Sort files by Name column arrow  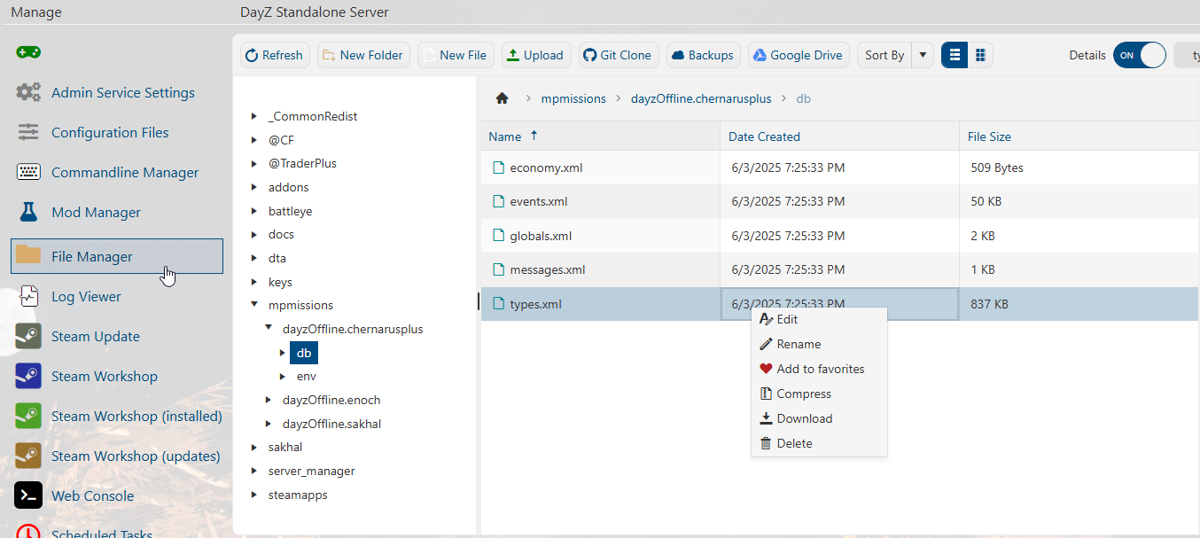click(534, 136)
